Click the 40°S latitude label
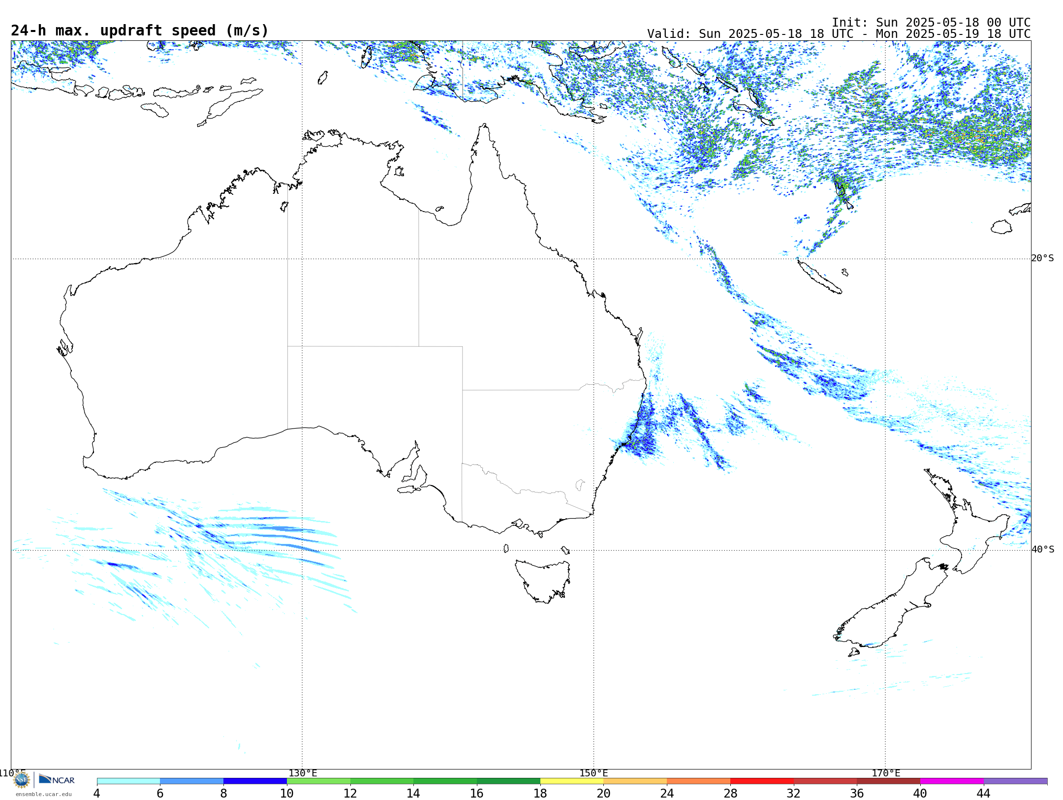The image size is (1063, 800). click(x=1043, y=550)
